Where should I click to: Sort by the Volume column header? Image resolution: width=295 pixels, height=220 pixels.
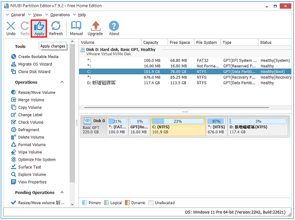click(110, 43)
